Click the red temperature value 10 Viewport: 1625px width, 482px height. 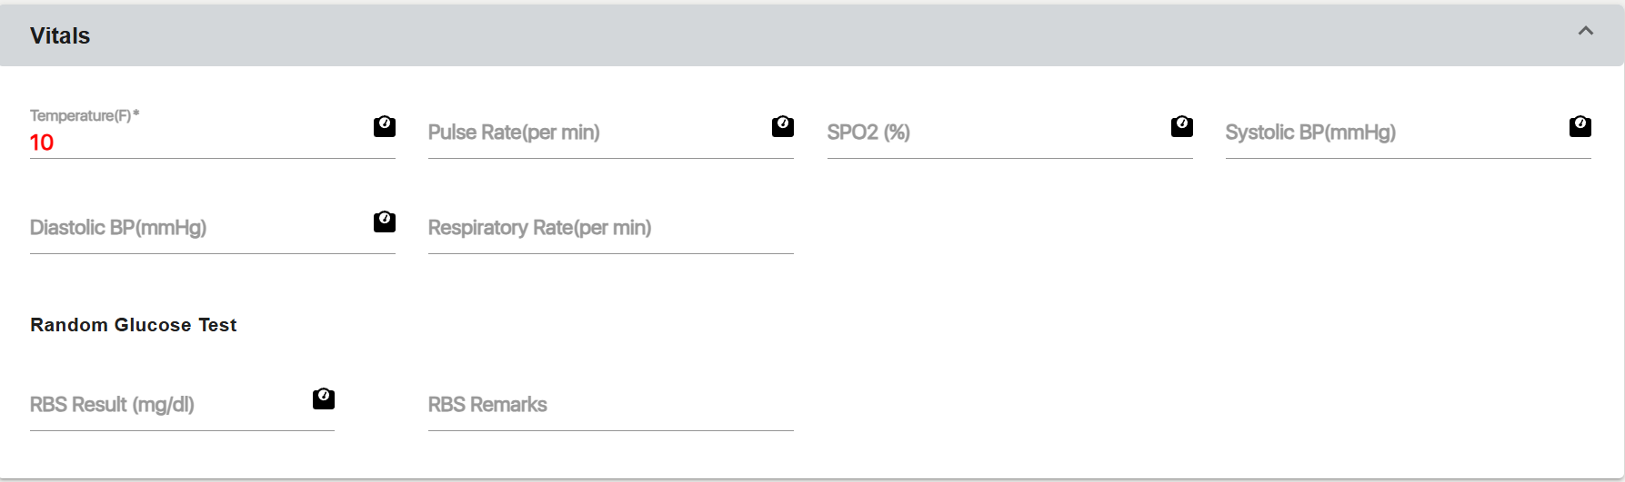tap(42, 143)
